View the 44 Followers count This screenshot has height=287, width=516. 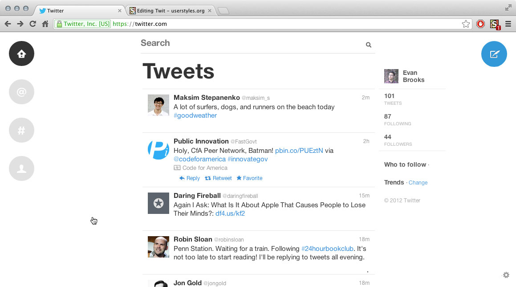[x=398, y=140]
